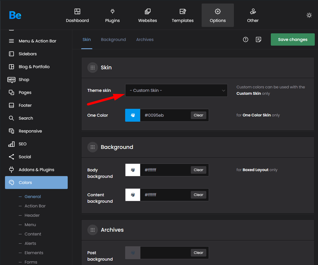Click the Responsive devices icon
The width and height of the screenshot is (318, 265).
point(11,131)
